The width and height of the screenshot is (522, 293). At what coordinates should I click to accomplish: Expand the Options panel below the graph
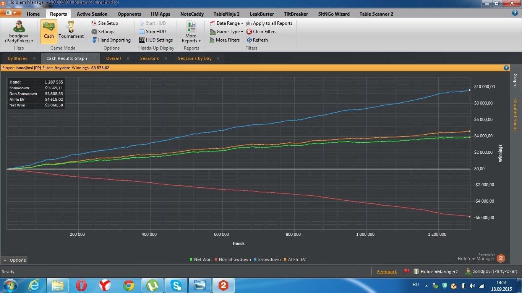point(15,260)
